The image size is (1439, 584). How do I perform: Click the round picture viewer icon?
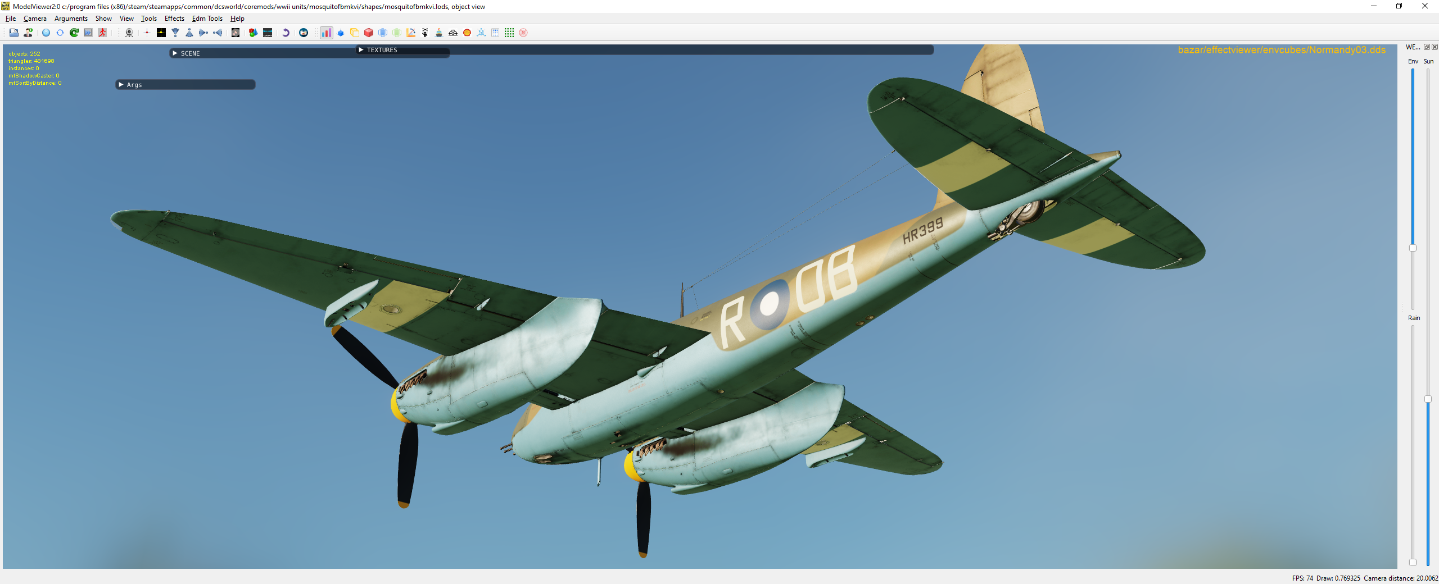coord(304,33)
